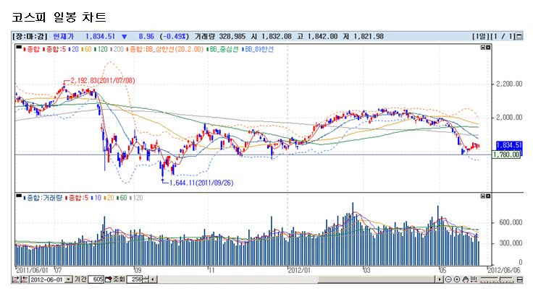Open the 2012-06-01 date dropdown
This screenshot has height=296, width=533.
[69, 279]
